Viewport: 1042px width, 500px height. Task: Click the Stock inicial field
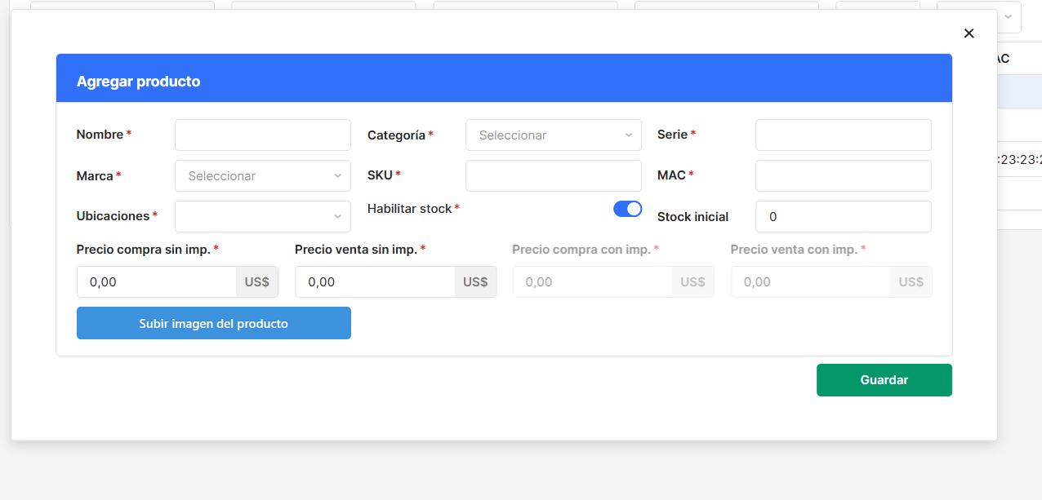(844, 216)
